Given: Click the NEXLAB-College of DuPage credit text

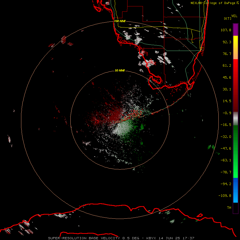Looking at the screenshot, I should (215, 3).
